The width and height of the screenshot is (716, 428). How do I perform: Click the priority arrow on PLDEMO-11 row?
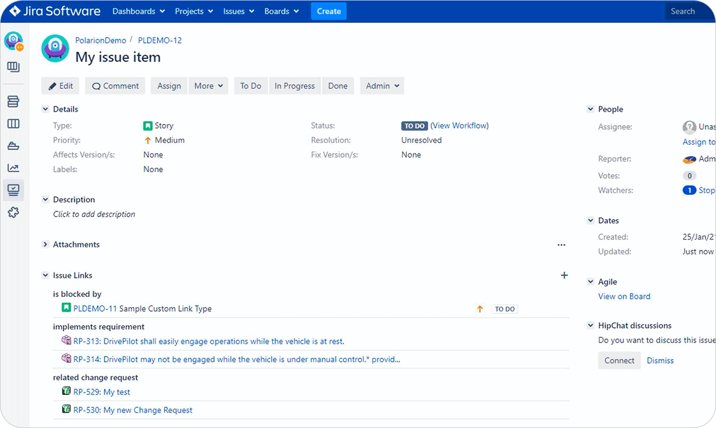479,309
